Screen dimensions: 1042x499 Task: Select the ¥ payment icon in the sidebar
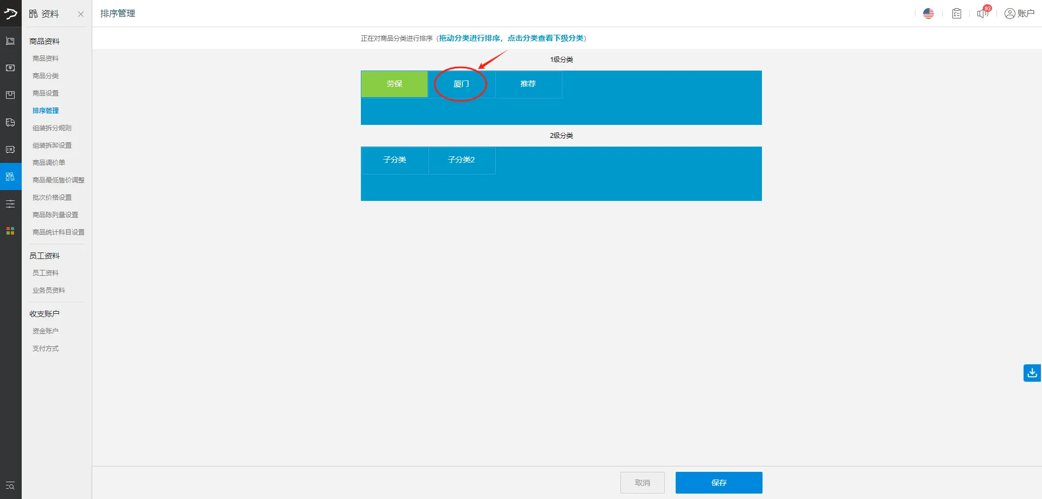tap(10, 67)
